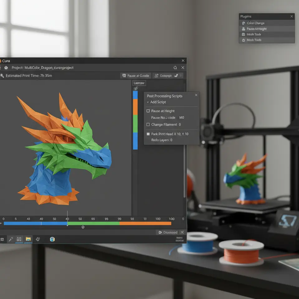The height and width of the screenshot is (299, 299).
Task: Click the green segment of the layer timeline
Action: [x=93, y=223]
